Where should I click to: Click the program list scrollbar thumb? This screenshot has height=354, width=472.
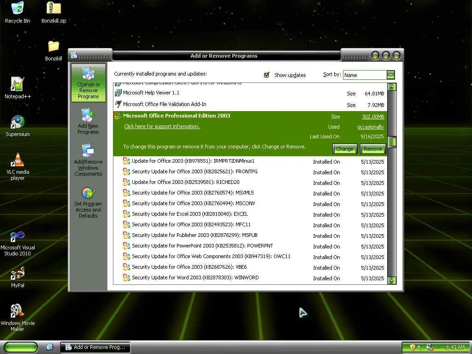point(392,142)
